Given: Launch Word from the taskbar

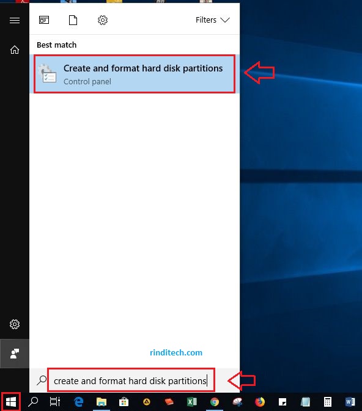Looking at the screenshot, I should [x=350, y=402].
